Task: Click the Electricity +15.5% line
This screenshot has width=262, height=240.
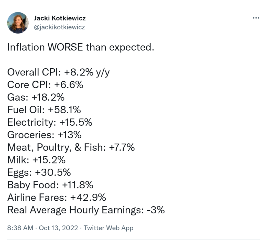Action: 50,122
